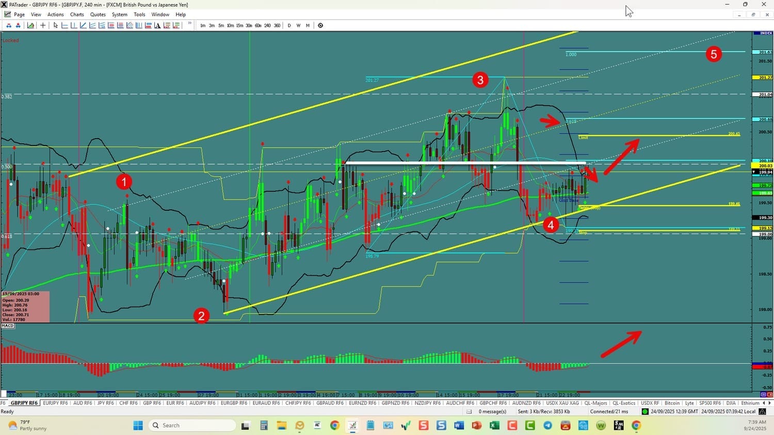Screen dimensions: 774x435
Task: Switch to the EURGBP RF6 tab
Action: tap(234, 403)
